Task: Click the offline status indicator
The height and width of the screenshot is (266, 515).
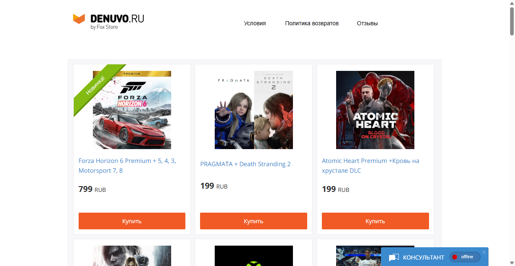Action: [465, 257]
